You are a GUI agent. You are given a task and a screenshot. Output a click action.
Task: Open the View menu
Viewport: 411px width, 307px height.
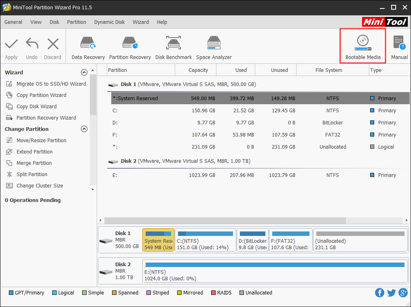(x=36, y=22)
